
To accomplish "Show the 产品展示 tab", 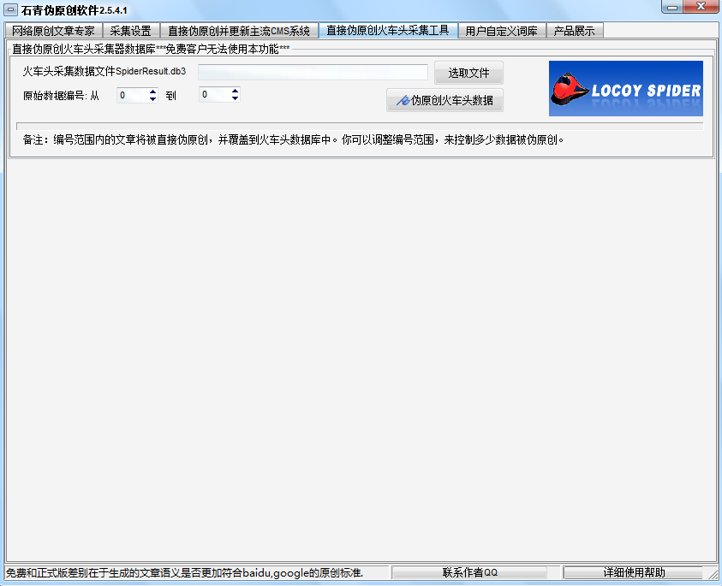I will tap(574, 31).
